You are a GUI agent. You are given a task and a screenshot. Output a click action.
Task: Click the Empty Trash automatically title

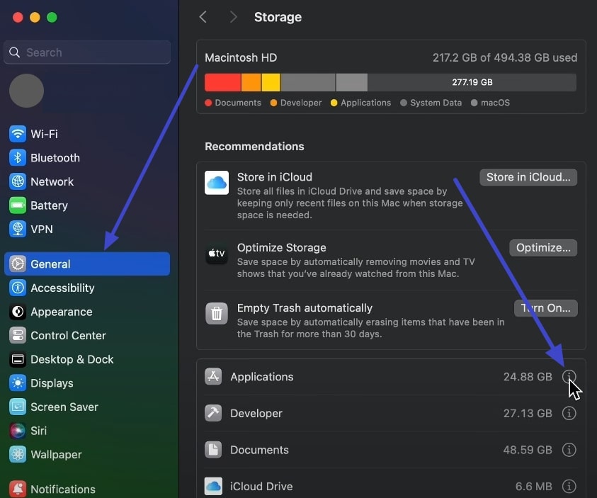[305, 307]
